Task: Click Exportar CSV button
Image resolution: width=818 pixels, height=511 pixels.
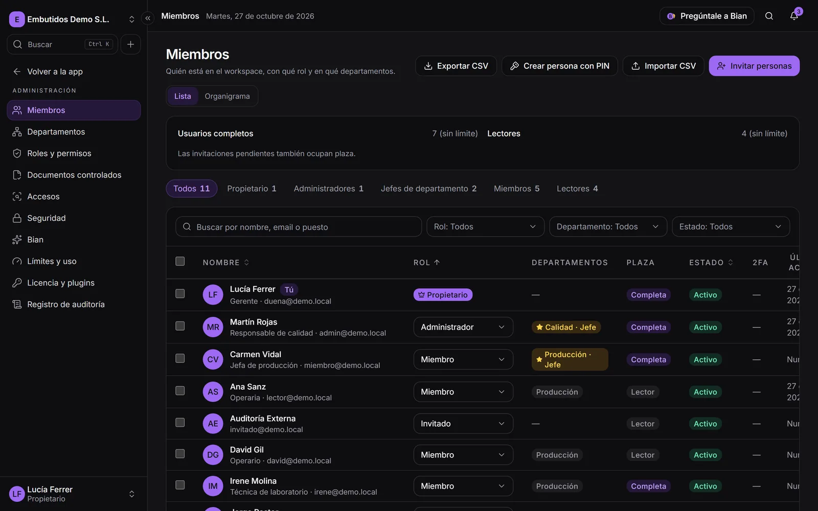Action: pos(456,66)
